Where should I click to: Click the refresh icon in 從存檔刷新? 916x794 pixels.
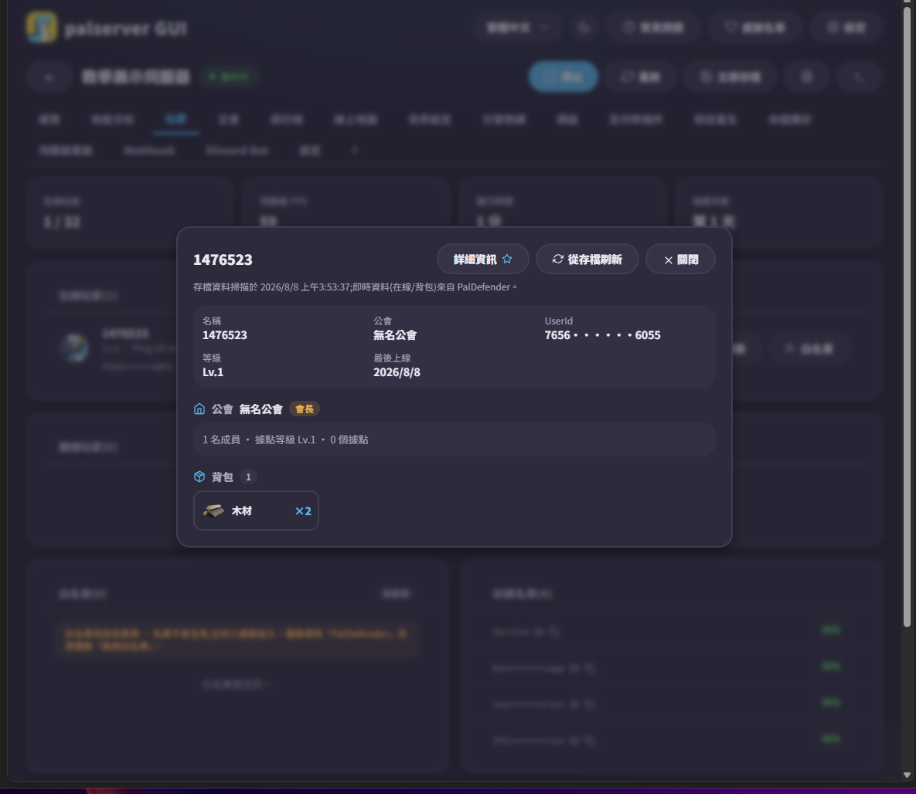[558, 259]
